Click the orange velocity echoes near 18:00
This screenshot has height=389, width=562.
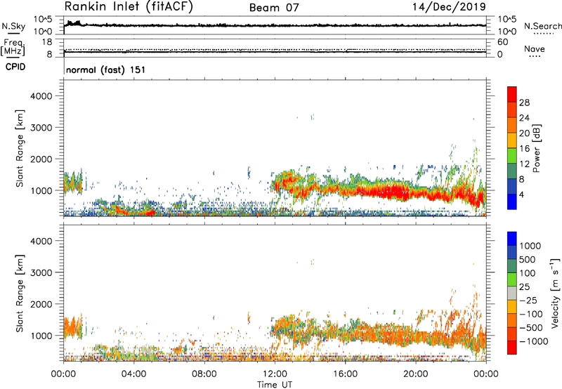[x=381, y=335]
